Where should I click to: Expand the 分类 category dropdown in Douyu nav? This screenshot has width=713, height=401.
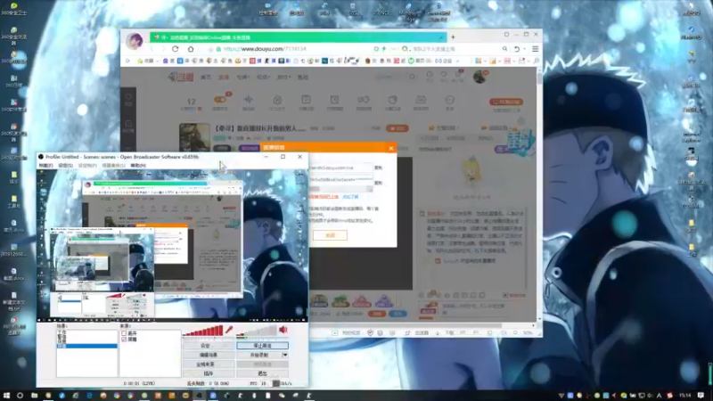242,78
